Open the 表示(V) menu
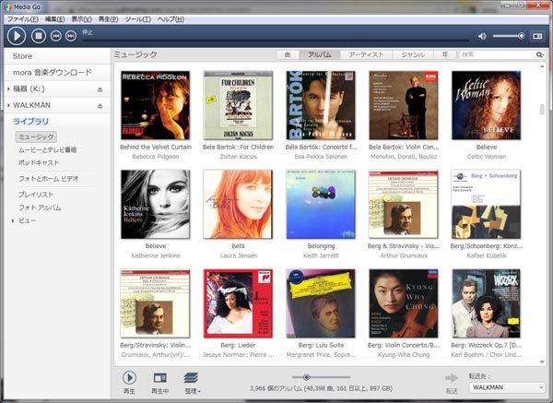Viewport: 553px width, 403px height. coord(81,19)
